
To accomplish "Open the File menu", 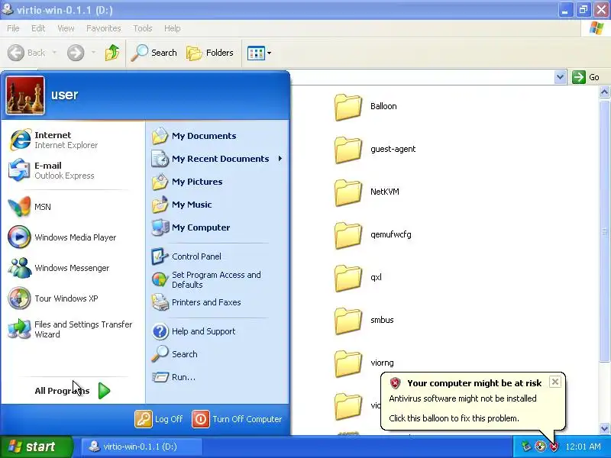I will pyautogui.click(x=13, y=28).
